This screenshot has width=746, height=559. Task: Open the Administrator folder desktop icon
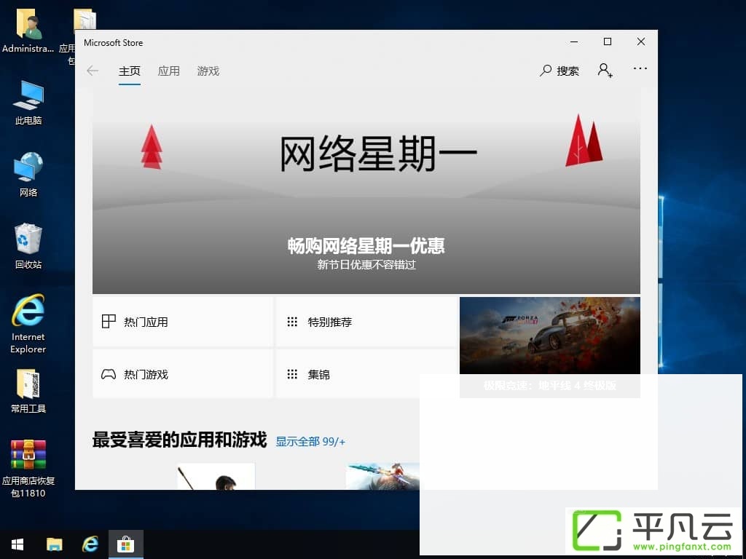(28, 31)
